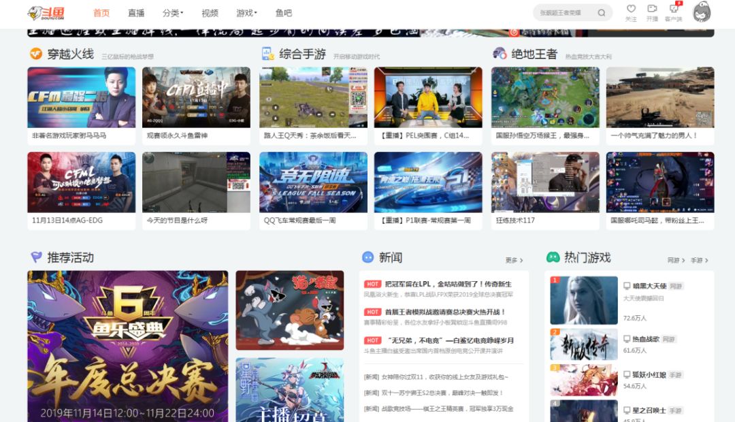
Task: Click monitor icon beside 暗黑大天使
Action: tap(627, 286)
